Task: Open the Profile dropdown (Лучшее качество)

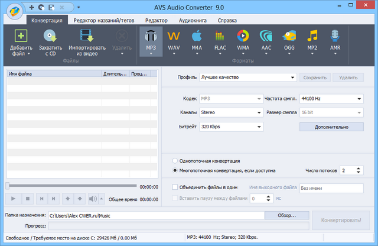Action: 247,77
